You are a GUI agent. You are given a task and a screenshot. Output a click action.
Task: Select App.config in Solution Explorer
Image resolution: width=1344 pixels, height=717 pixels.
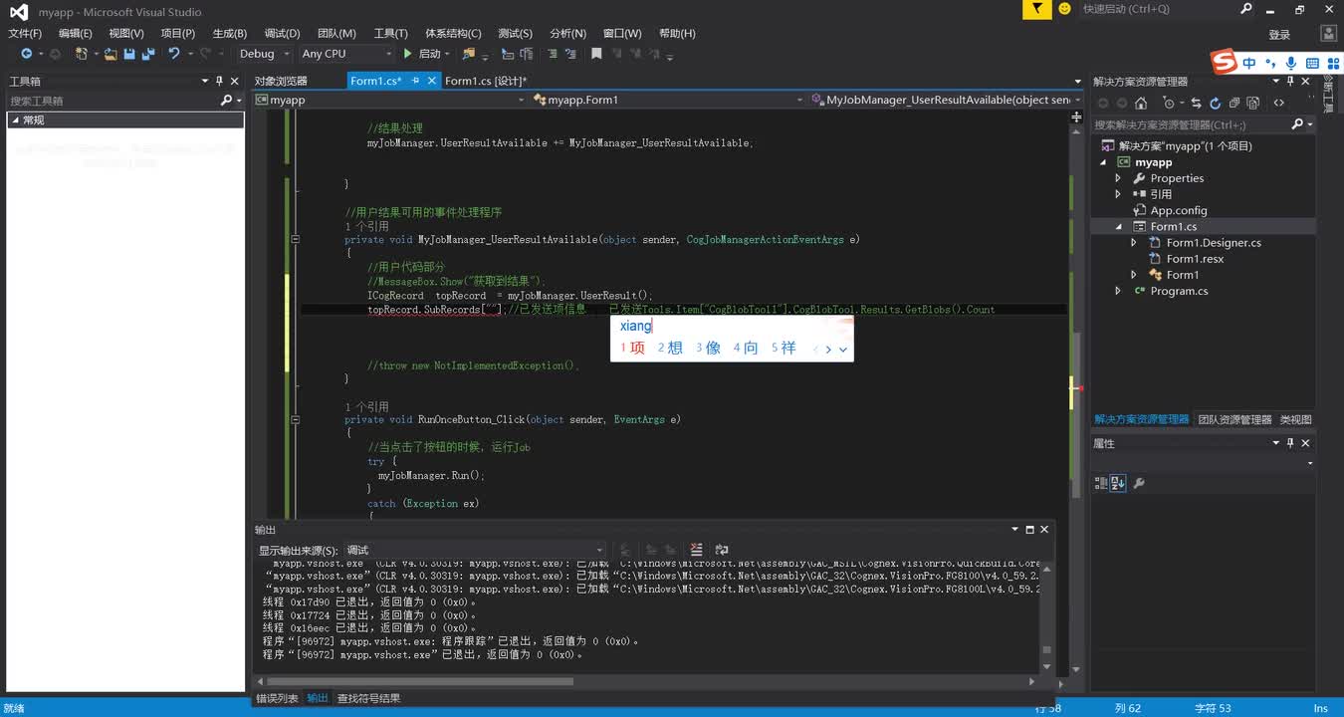point(1179,210)
